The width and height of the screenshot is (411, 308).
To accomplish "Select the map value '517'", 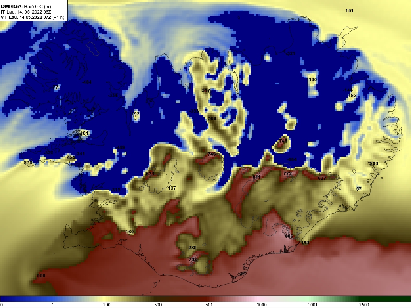I will [x=206, y=90].
